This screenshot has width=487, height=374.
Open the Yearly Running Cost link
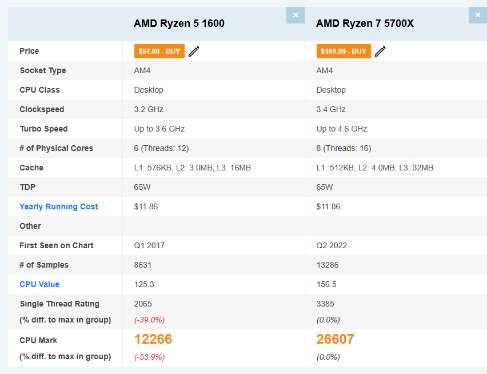59,206
